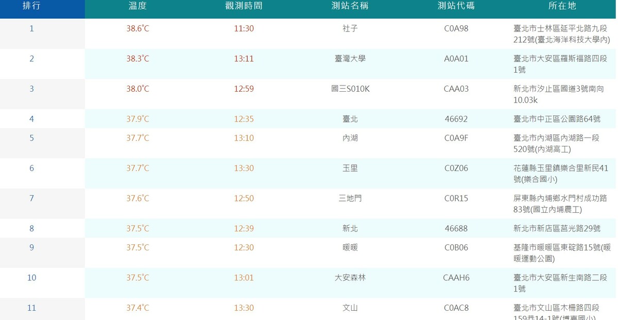
Task: Click observation time 13:11
Action: point(244,59)
